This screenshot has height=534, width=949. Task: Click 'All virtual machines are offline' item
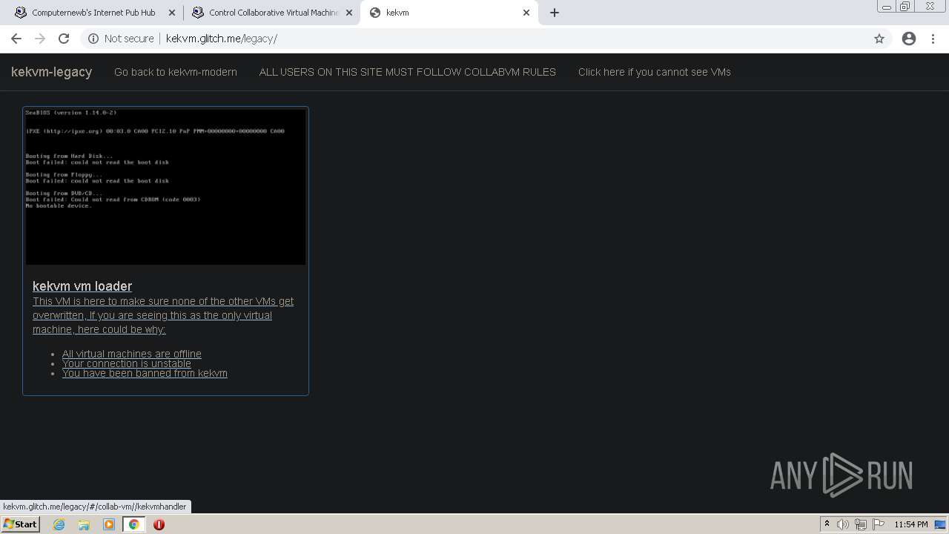(132, 354)
